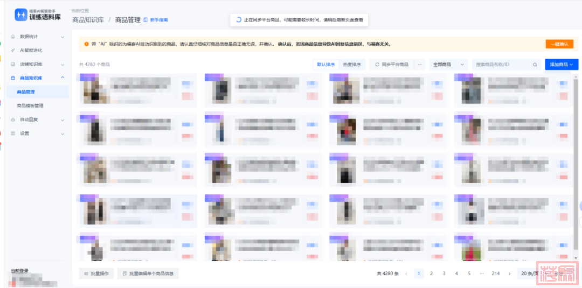
Task: Switch sorting to 热度排序
Action: pyautogui.click(x=352, y=65)
